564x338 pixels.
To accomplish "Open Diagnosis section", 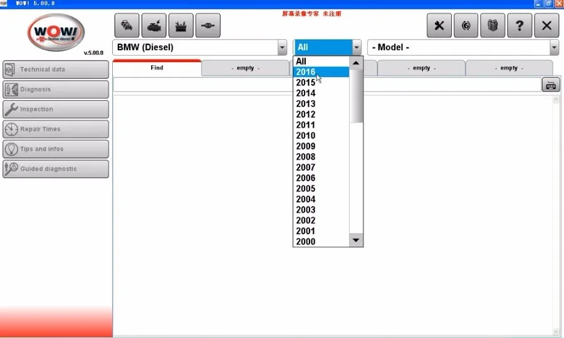I will (x=56, y=90).
